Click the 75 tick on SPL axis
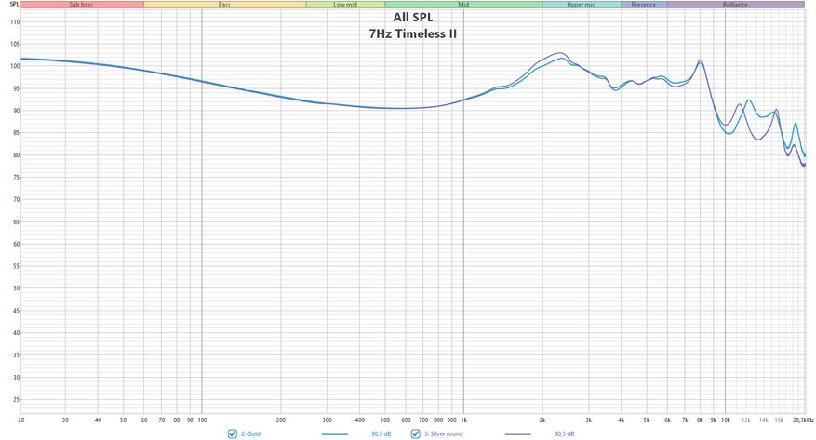Viewport: 816px width, 440px height. pyautogui.click(x=16, y=178)
